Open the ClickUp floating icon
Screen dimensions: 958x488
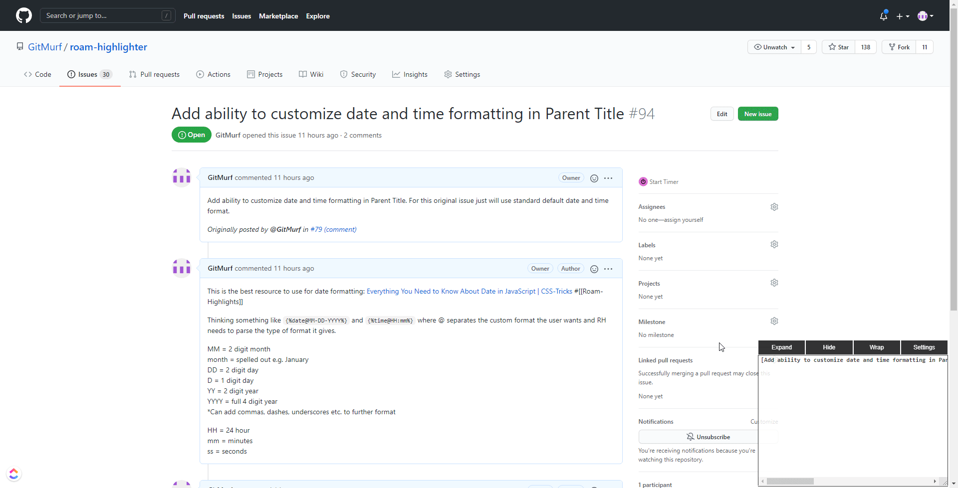tap(14, 474)
